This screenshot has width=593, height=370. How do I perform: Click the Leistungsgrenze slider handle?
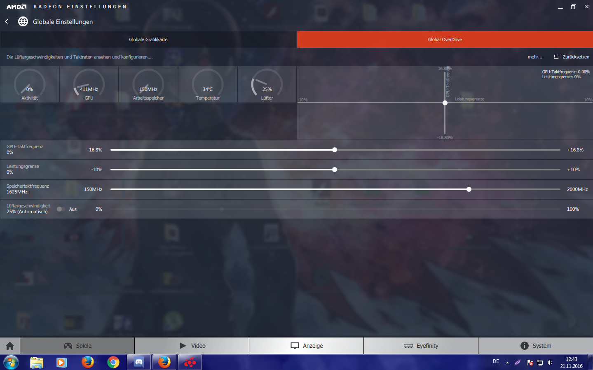[335, 170]
